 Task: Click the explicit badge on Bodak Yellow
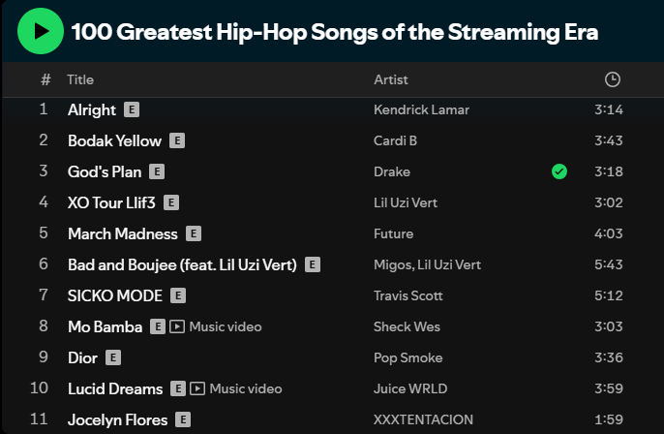(177, 140)
